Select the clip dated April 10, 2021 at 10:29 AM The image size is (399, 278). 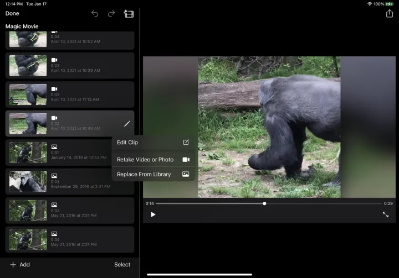pyautogui.click(x=70, y=66)
